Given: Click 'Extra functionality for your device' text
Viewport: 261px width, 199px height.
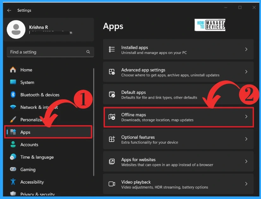Looking at the screenshot, I should point(150,142).
